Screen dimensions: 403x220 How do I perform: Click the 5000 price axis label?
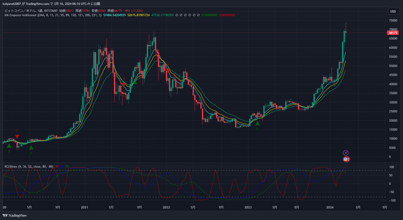[392, 148]
